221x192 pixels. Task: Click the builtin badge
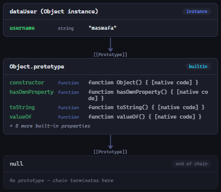pos(198,66)
